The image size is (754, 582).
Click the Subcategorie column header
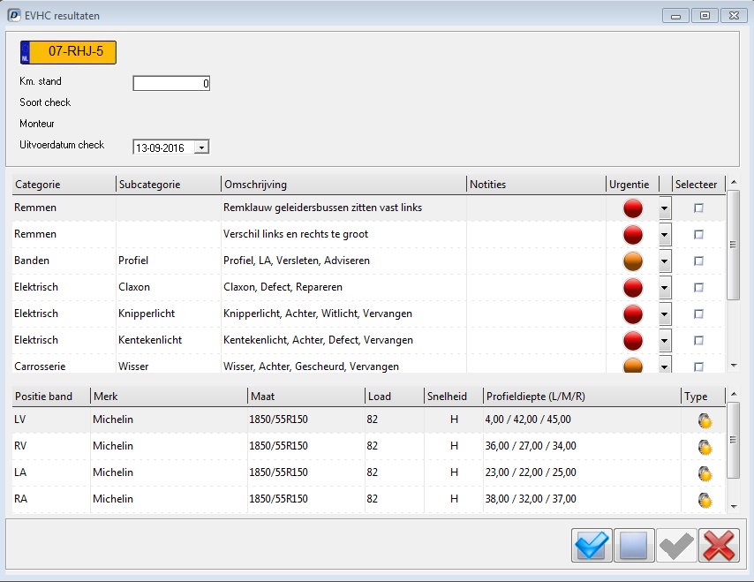click(169, 185)
